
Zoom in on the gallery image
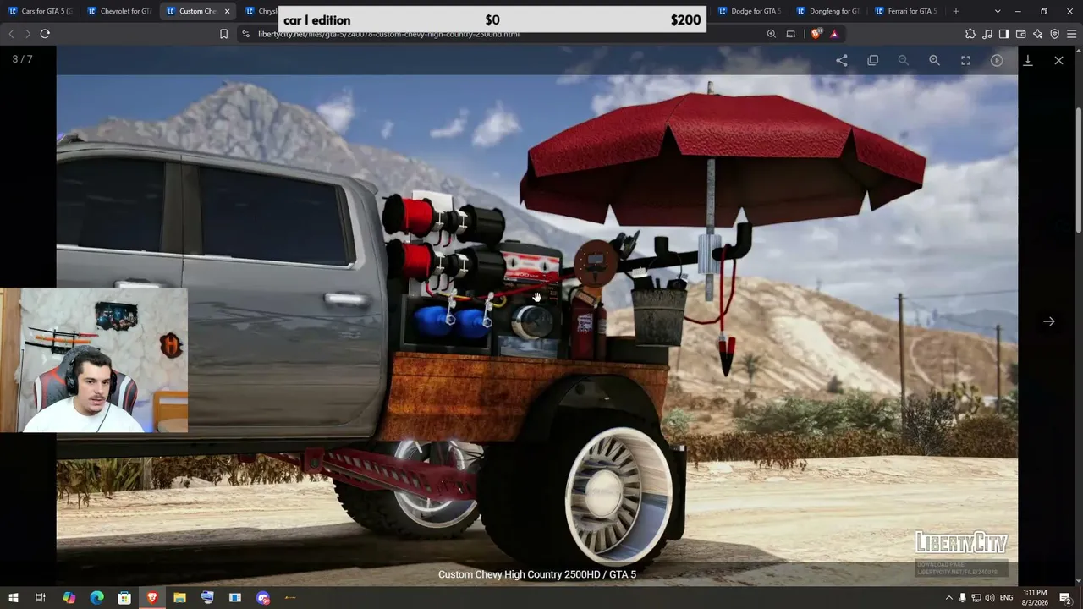(935, 60)
